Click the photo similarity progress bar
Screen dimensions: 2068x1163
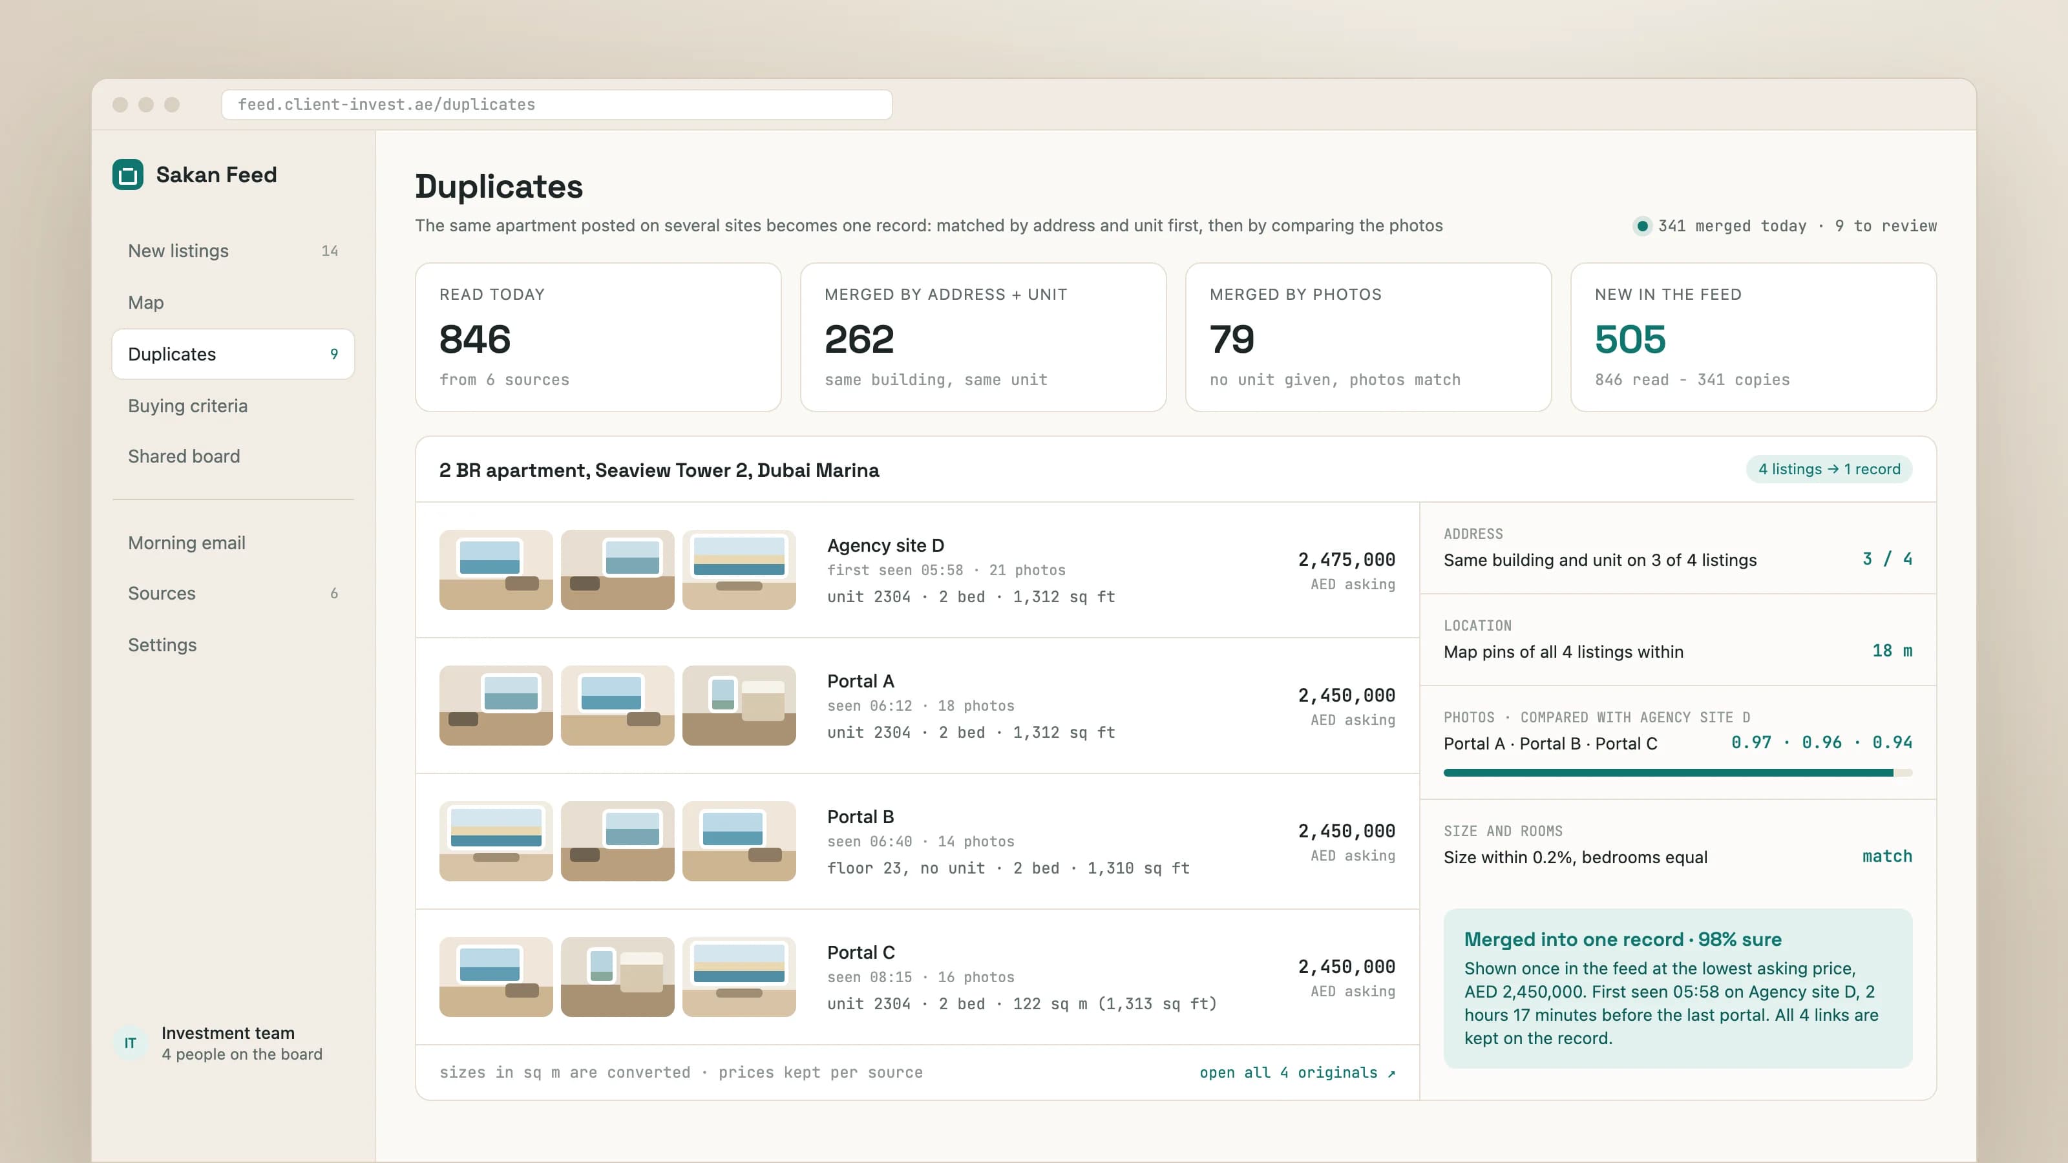pos(1678,773)
